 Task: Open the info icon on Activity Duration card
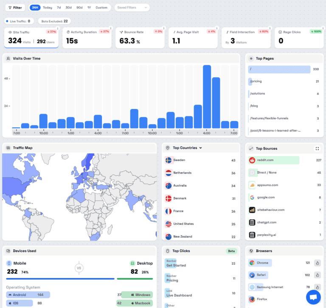tap(111, 28)
